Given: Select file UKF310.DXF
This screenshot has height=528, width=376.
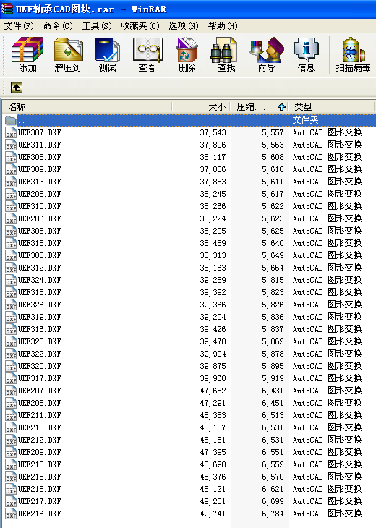Looking at the screenshot, I should coord(40,206).
